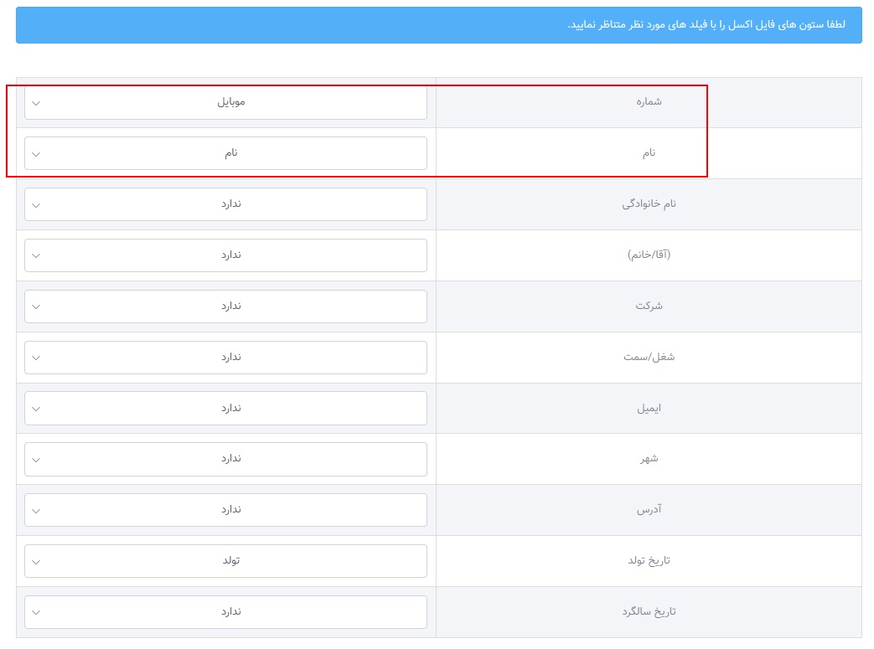Click the chevron in the (آقا/خانم) dropdown
This screenshot has height=649, width=874.
click(36, 256)
